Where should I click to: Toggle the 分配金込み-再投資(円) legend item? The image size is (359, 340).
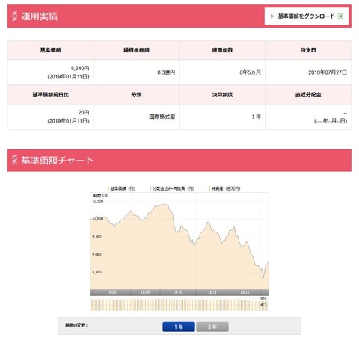point(173,188)
